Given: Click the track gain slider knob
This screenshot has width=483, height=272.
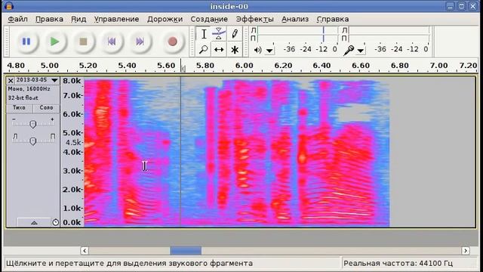Looking at the screenshot, I should click(x=33, y=124).
